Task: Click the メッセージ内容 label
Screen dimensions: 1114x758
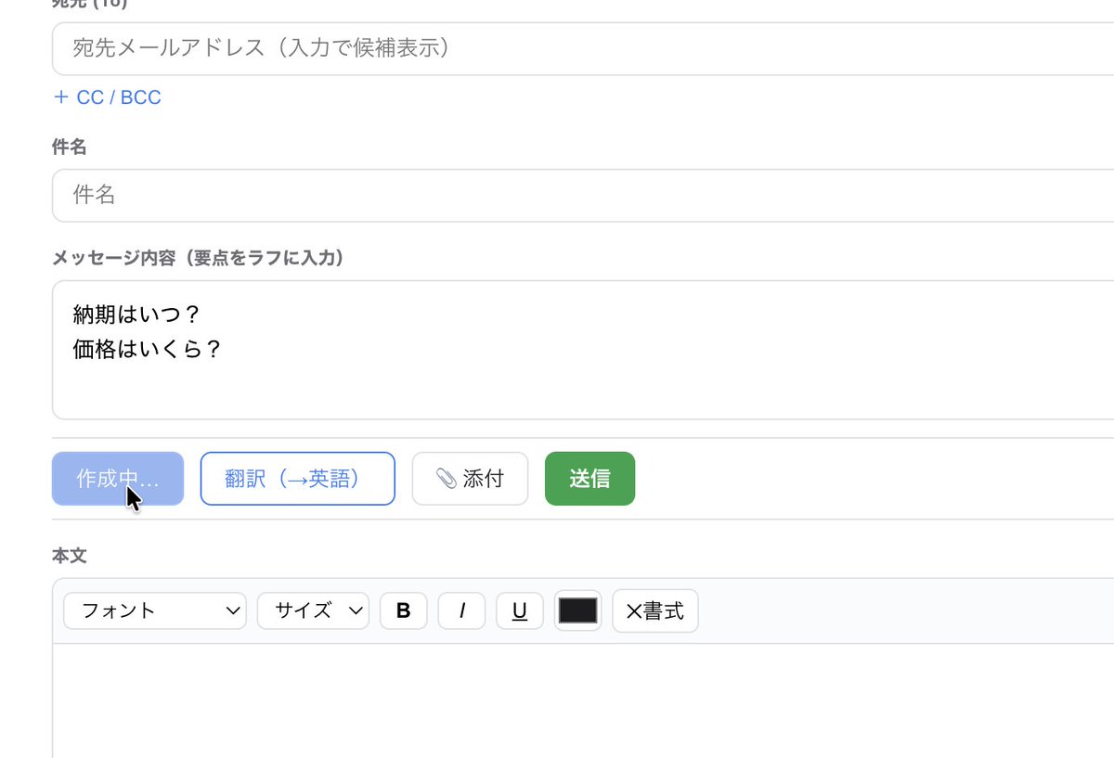Action: click(198, 258)
